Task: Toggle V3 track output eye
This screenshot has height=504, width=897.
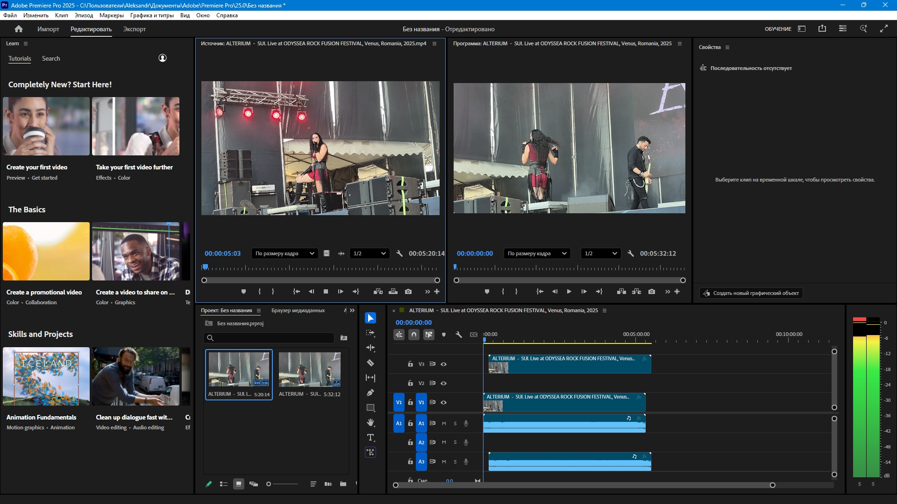Action: (x=444, y=364)
